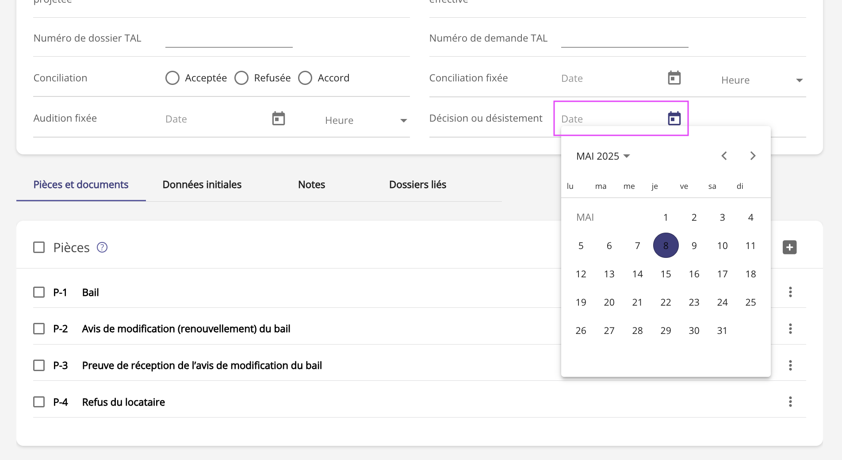Expand the MAI 2025 month-year dropdown
The image size is (842, 460).
click(x=603, y=156)
